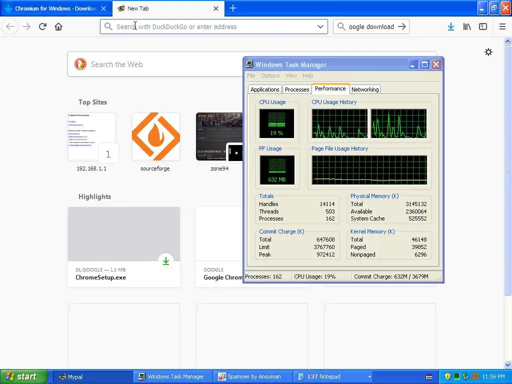Click the PF Usage 632 MB meter
Viewport: 512px width, 384px height.
[x=277, y=170]
